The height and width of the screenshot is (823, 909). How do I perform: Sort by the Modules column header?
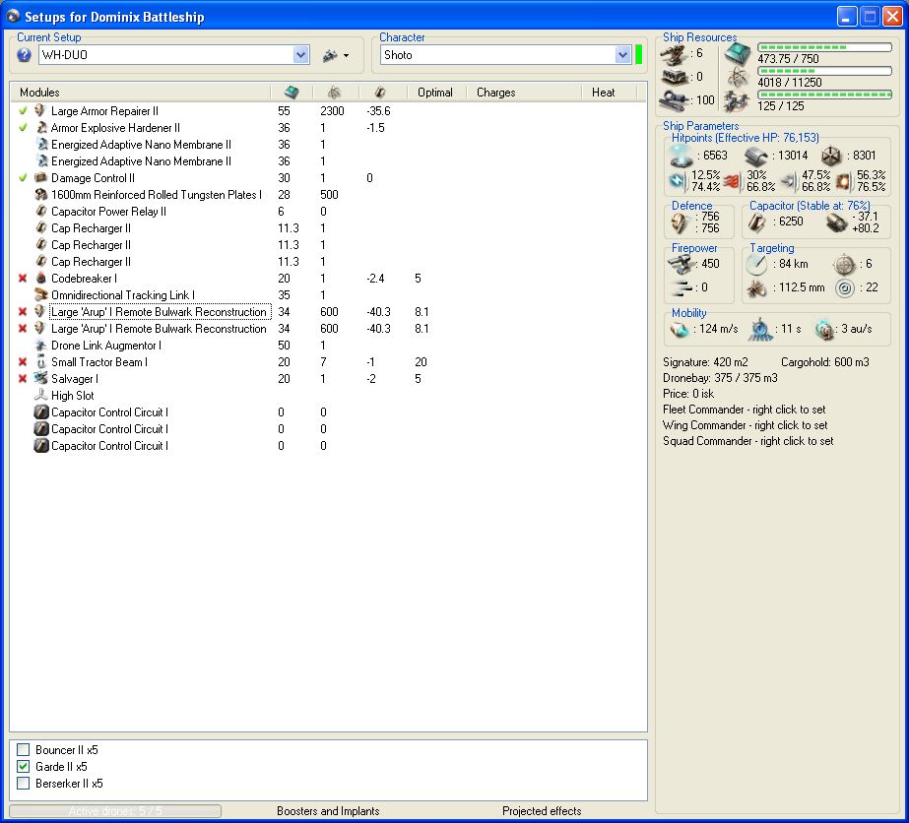pos(140,93)
